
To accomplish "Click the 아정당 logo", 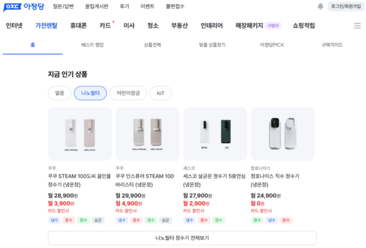I will tap(24, 7).
